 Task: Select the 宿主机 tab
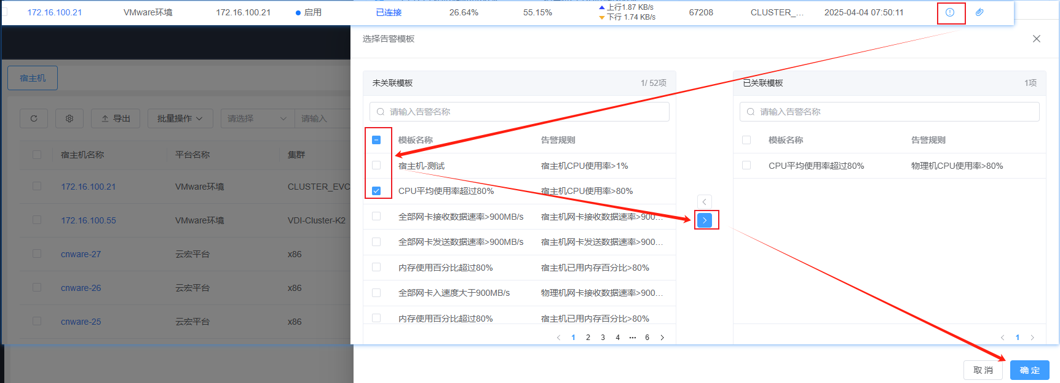(33, 78)
